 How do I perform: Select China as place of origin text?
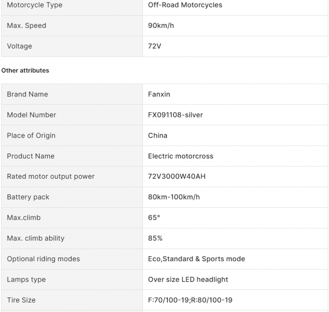[158, 135]
